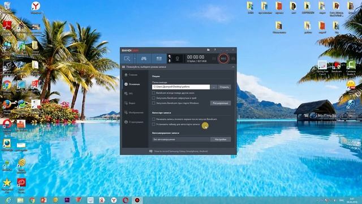Click the Open output folder button
Image resolution: width=362 pixels, height=204 pixels.
[224, 87]
